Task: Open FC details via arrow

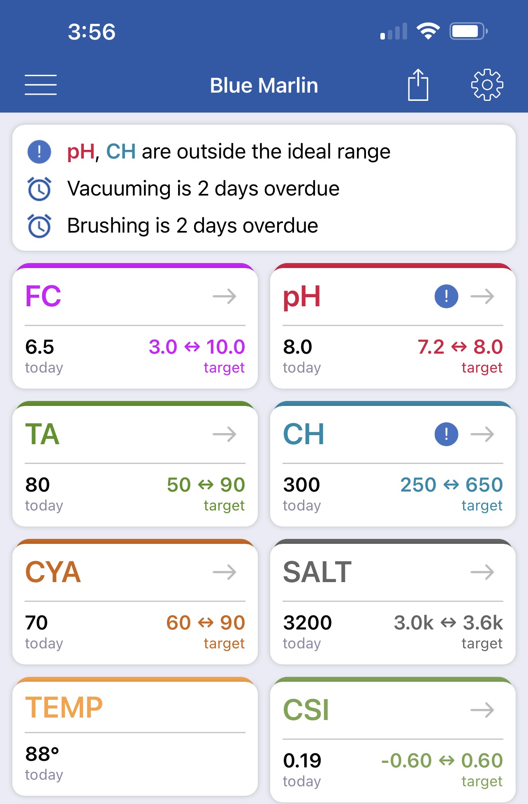Action: click(x=225, y=296)
